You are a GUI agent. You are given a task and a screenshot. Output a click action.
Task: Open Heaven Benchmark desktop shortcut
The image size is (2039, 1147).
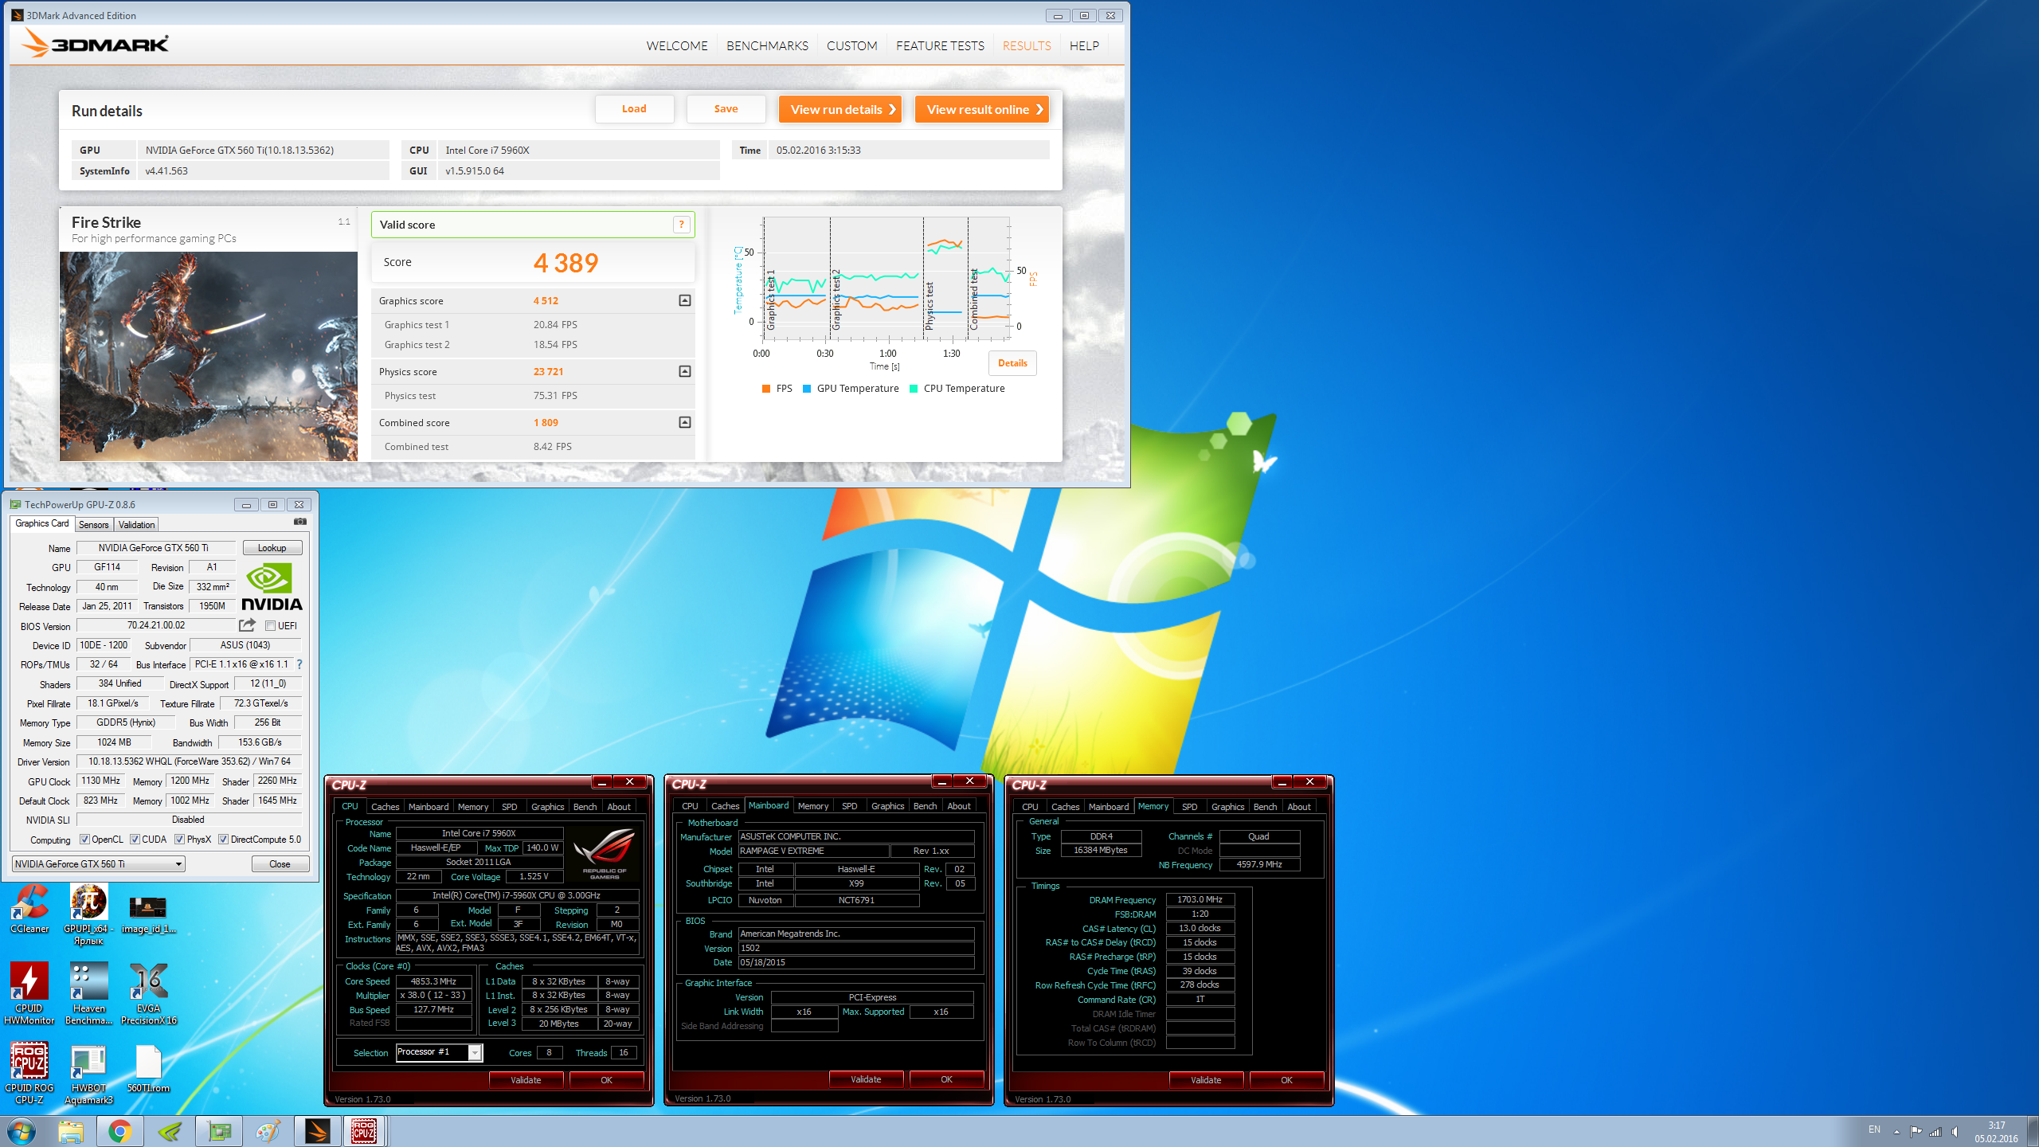click(x=88, y=993)
